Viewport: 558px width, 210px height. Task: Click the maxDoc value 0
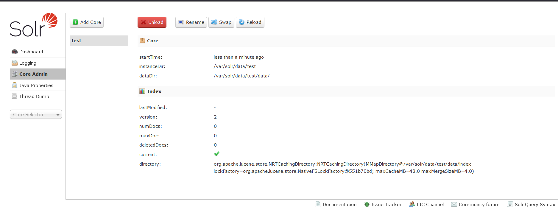215,136
